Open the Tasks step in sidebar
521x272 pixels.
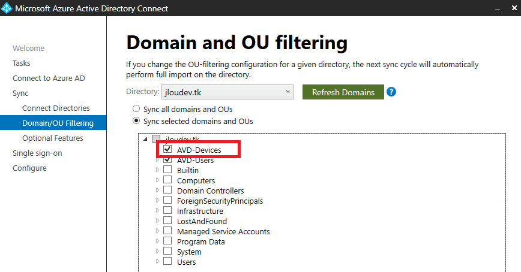[x=21, y=63]
